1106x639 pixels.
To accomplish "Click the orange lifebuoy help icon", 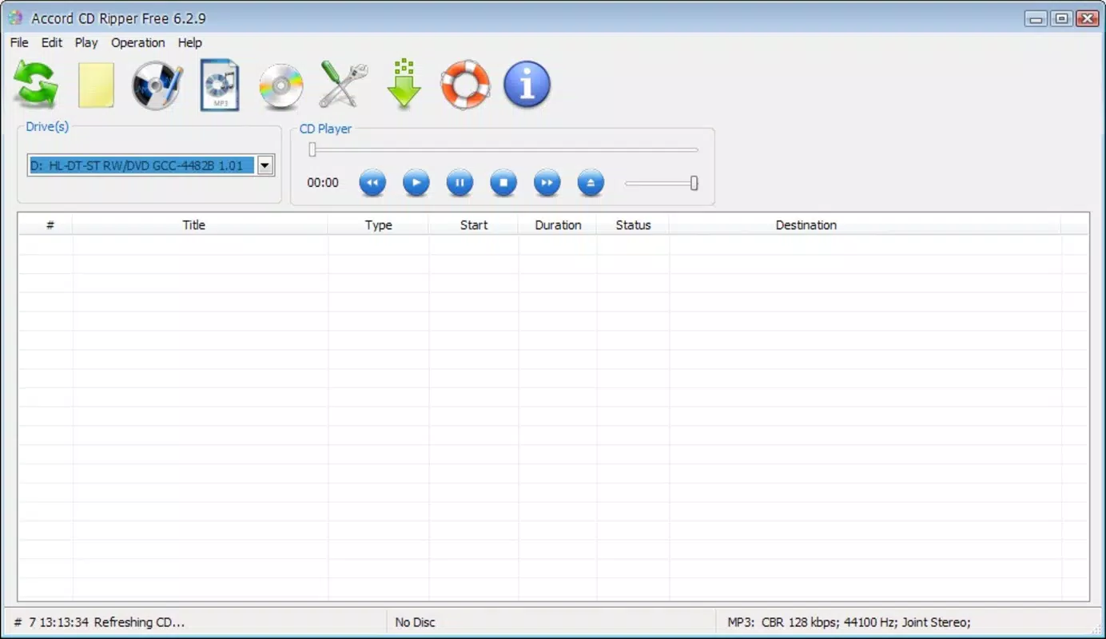I will pos(465,85).
